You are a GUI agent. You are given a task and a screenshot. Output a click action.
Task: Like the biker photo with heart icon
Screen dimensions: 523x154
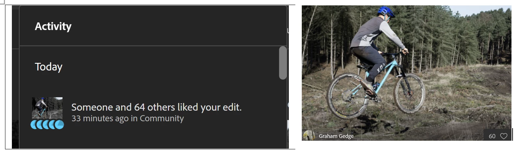[x=504, y=136]
